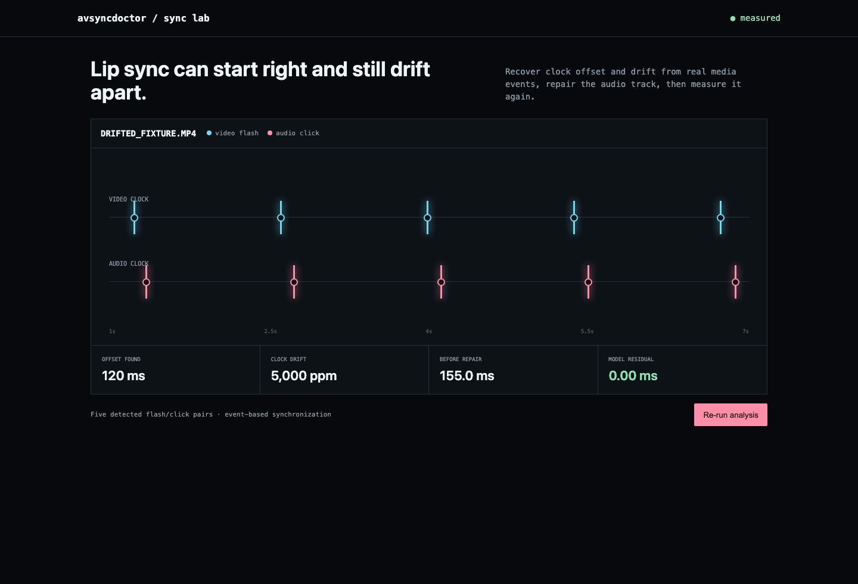
Task: Click the Re-run analysis button
Action: point(730,415)
